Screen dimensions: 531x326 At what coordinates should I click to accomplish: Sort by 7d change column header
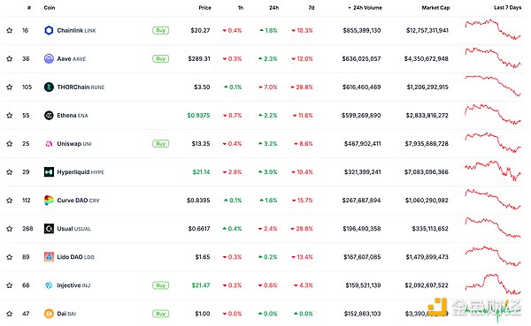(x=312, y=7)
